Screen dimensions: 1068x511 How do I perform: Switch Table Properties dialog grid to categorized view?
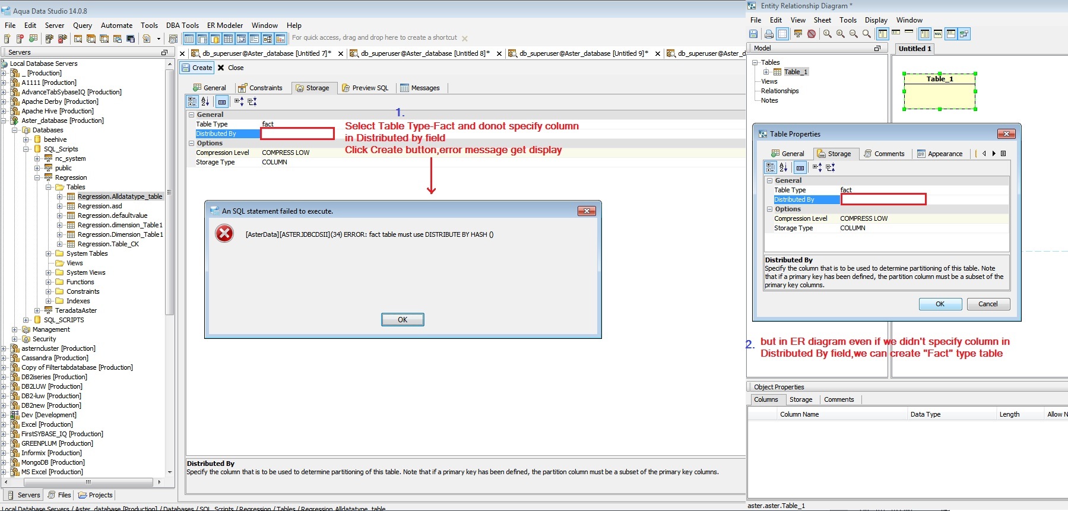pos(771,167)
